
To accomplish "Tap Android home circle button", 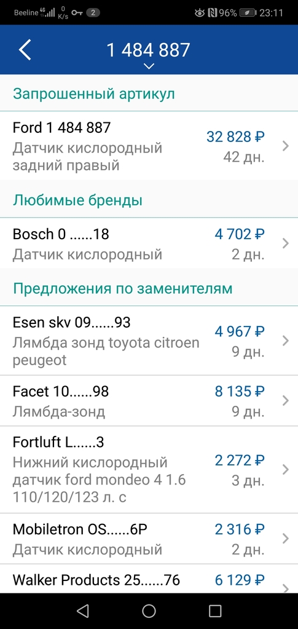I will point(149,611).
